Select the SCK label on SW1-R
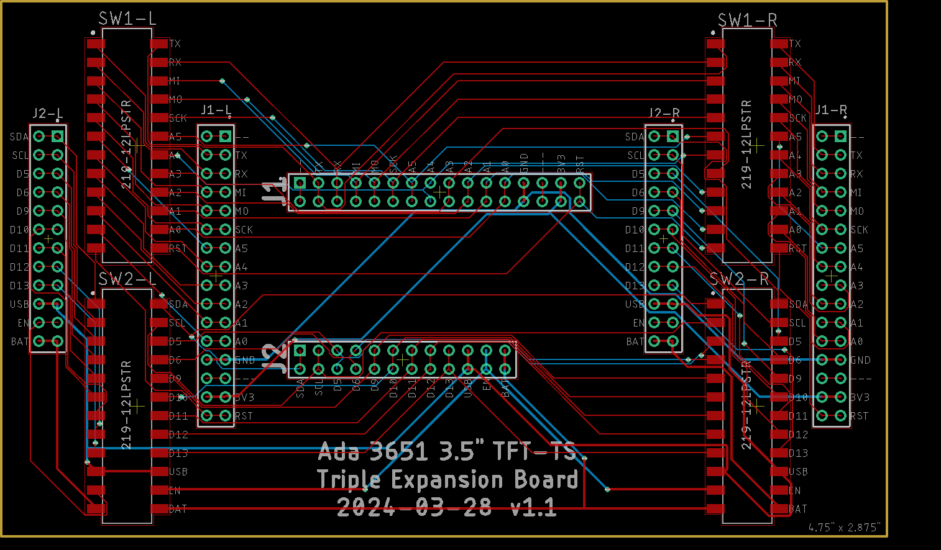941x550 pixels. 798,118
